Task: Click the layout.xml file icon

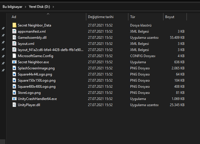Action: click(14, 44)
